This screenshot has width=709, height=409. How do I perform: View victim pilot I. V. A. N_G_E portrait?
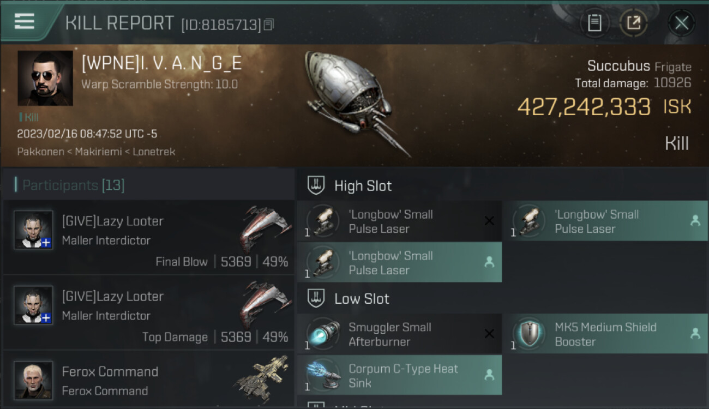[45, 78]
